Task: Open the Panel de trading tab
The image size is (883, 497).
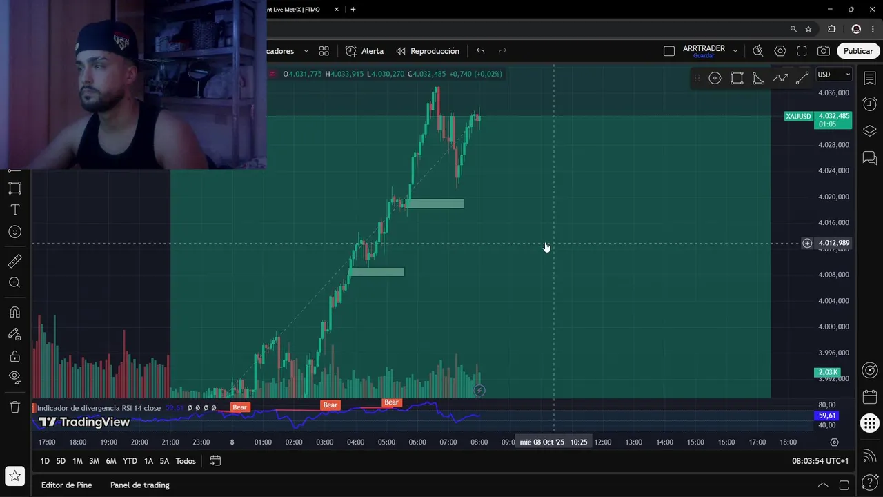Action: [x=140, y=485]
